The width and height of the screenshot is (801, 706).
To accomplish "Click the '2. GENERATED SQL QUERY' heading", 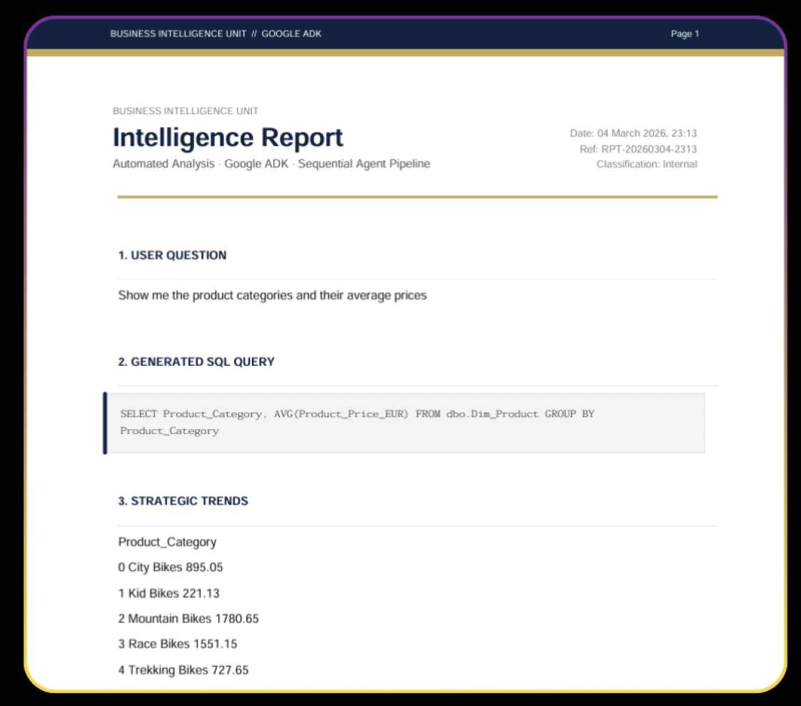I will 196,362.
